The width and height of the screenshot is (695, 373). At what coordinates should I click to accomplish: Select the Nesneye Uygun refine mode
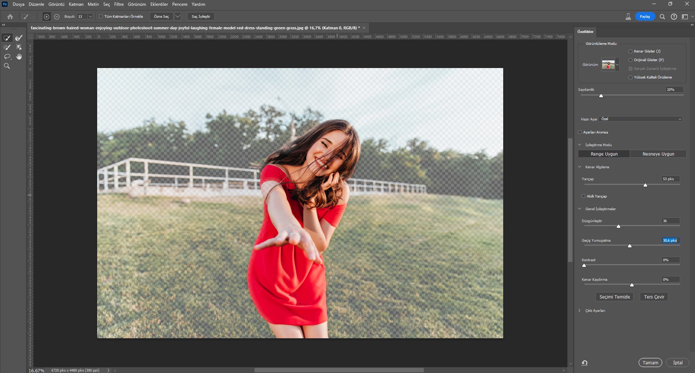pyautogui.click(x=658, y=154)
